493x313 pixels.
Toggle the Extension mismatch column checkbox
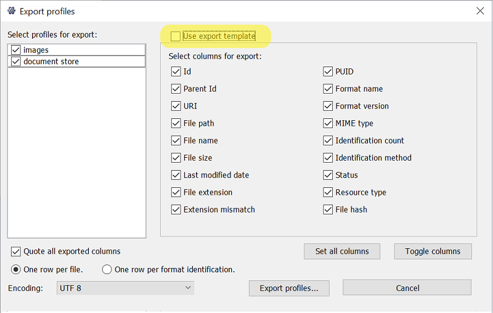point(176,209)
